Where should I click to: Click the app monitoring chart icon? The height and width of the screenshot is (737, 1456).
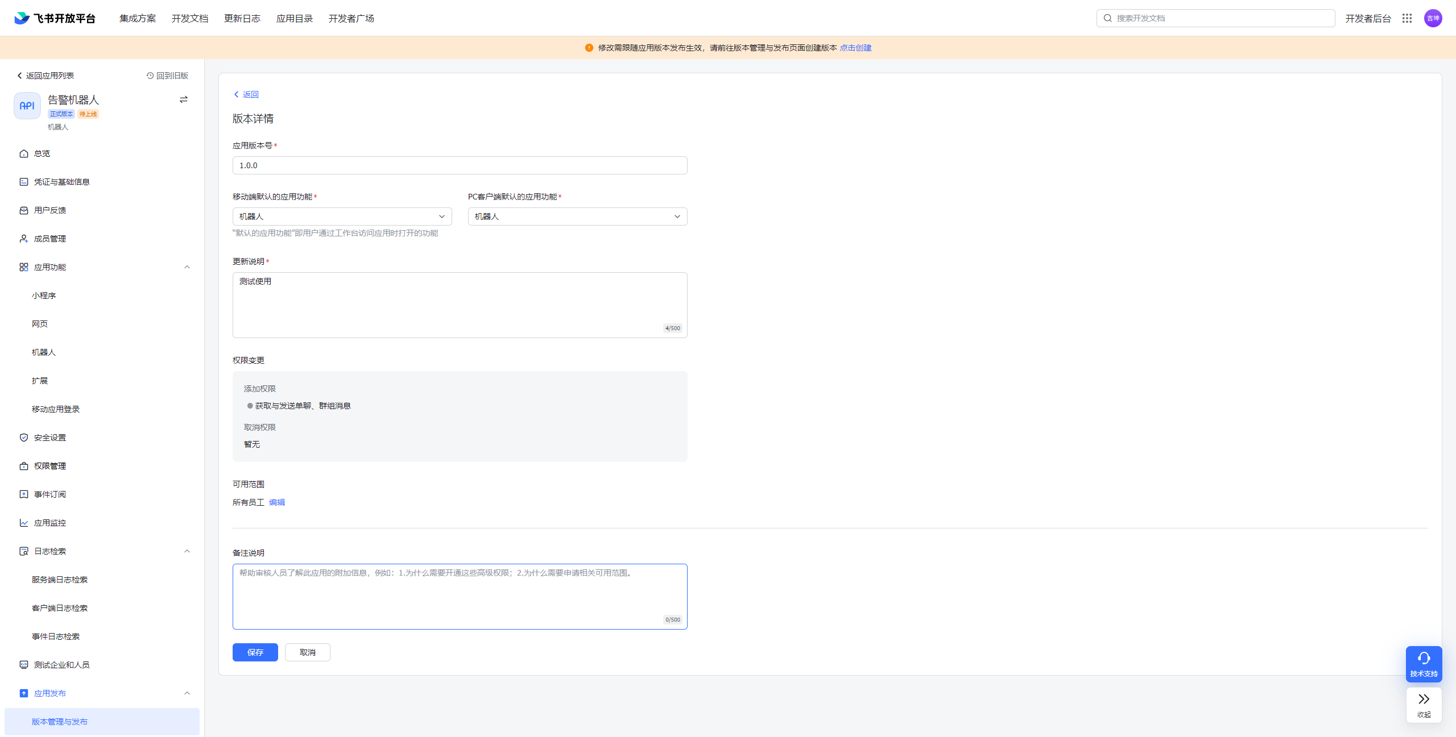24,523
